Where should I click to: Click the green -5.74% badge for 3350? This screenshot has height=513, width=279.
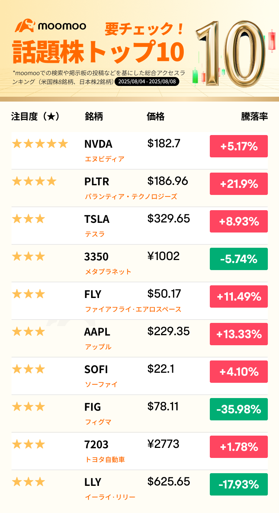coord(239,259)
